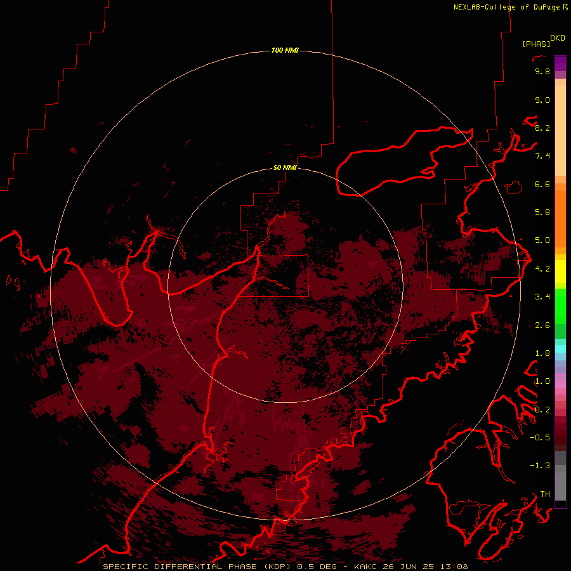
Task: Click the TH label on color scale
Action: [545, 494]
